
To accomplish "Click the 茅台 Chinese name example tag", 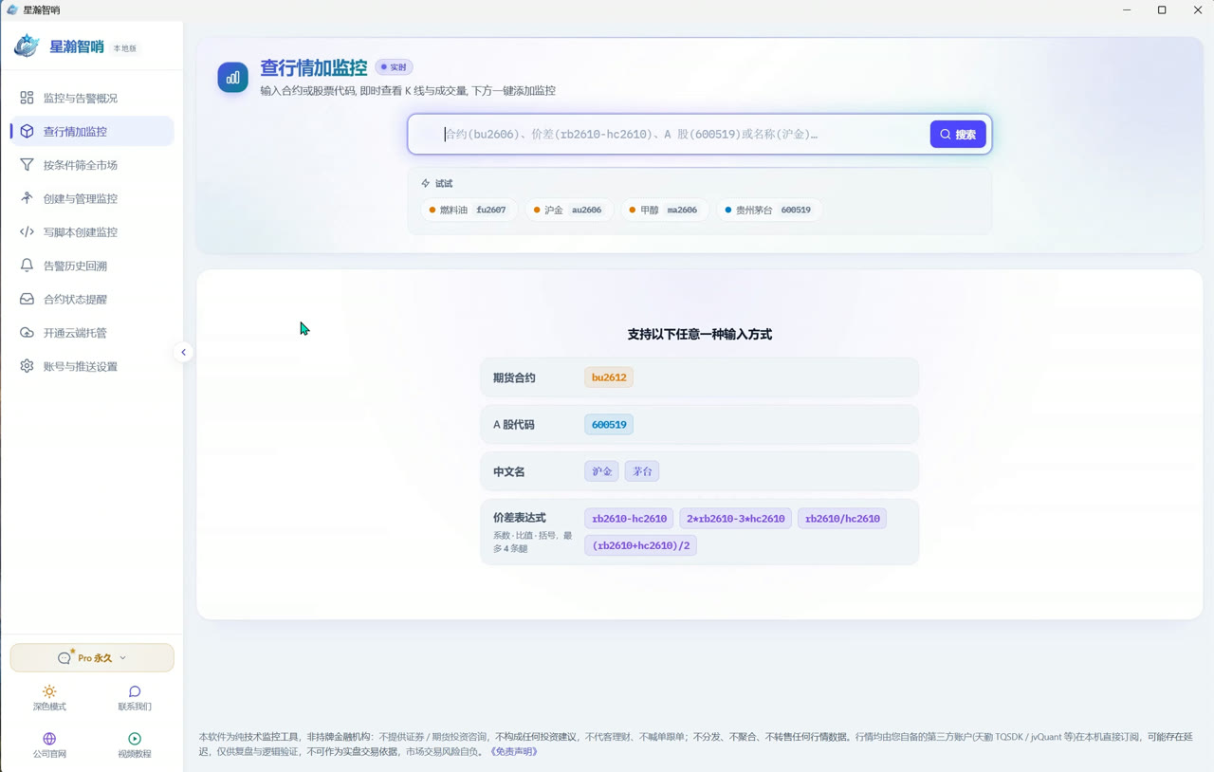I will click(642, 471).
